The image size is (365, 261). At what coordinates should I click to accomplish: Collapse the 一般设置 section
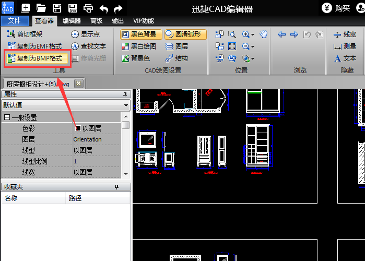click(x=7, y=117)
